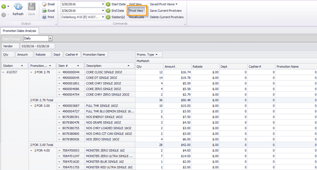Viewport: 317px width, 170px height.
Task: Open the End Date dropdown
Action: point(103,11)
